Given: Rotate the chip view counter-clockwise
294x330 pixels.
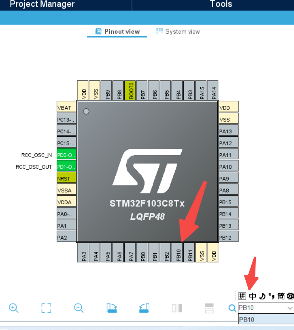Looking at the screenshot, I should click(x=144, y=308).
